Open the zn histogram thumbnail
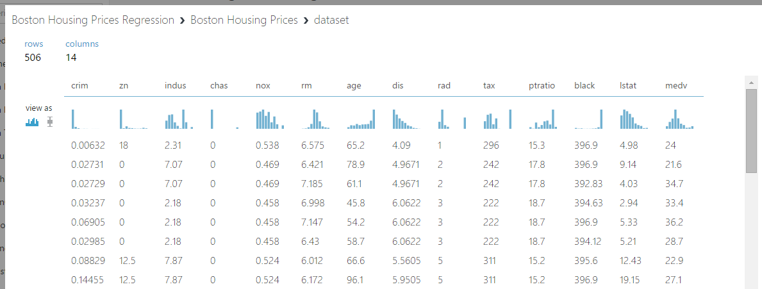The height and width of the screenshot is (289, 762). tap(134, 119)
